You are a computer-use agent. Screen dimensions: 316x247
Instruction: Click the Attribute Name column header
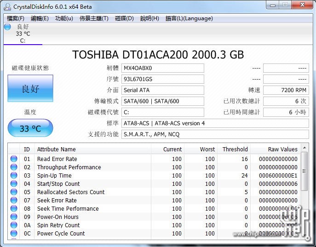92,149
